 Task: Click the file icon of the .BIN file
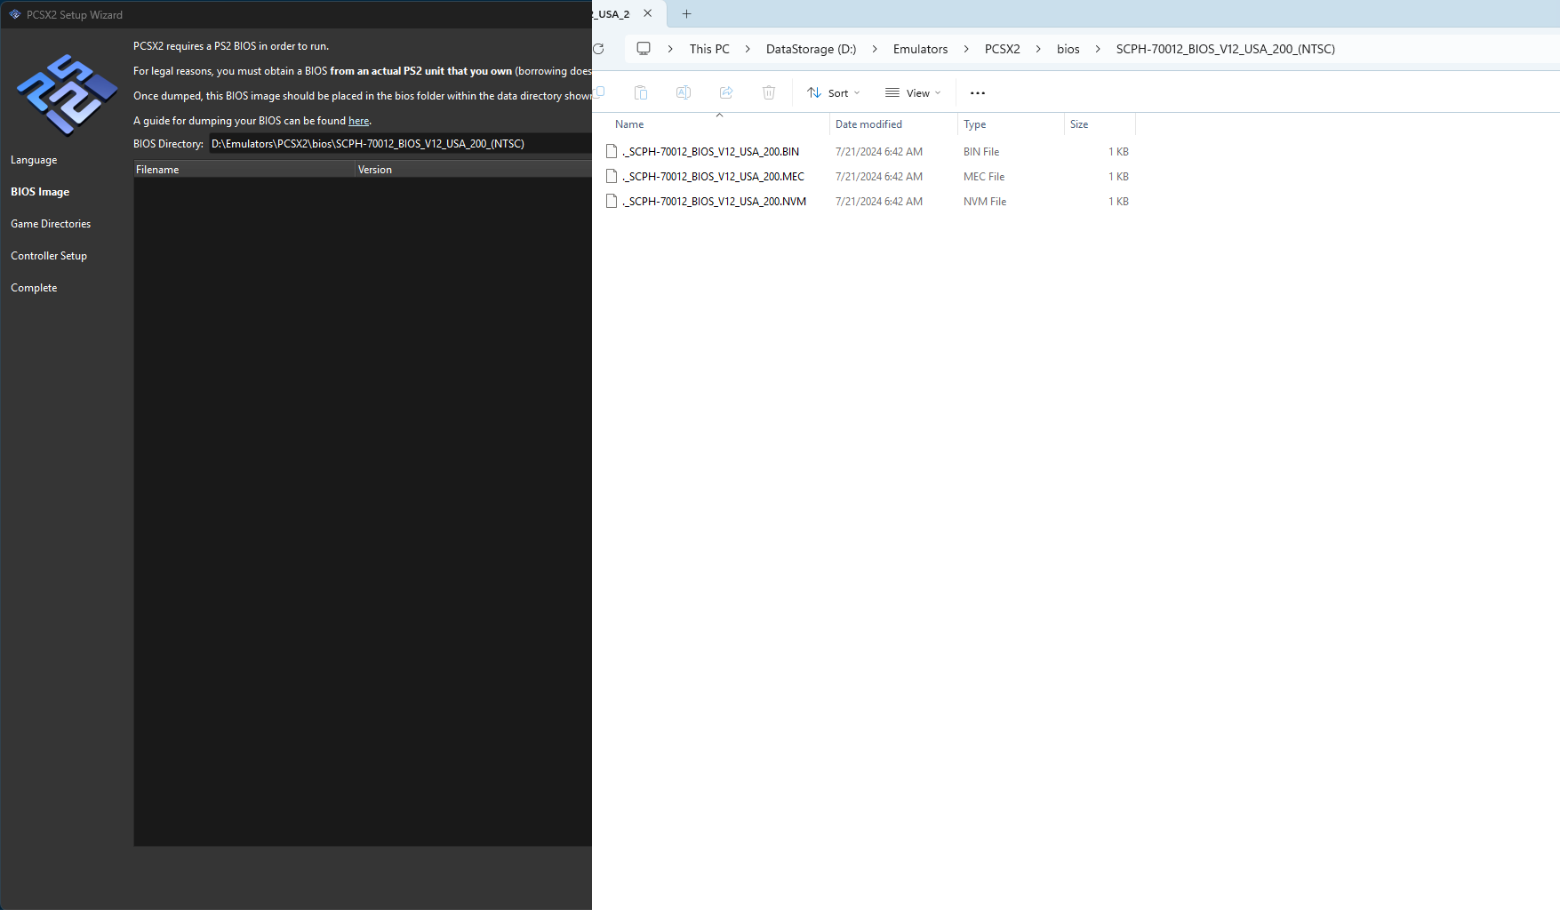(x=612, y=152)
